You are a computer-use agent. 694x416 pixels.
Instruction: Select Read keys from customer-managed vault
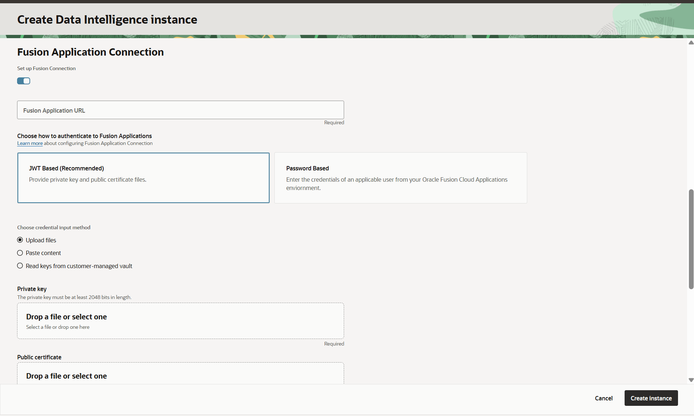click(x=20, y=266)
